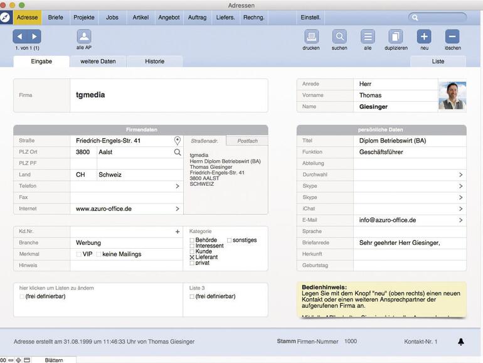Check Kunde category
483x363 pixels.
[192, 251]
